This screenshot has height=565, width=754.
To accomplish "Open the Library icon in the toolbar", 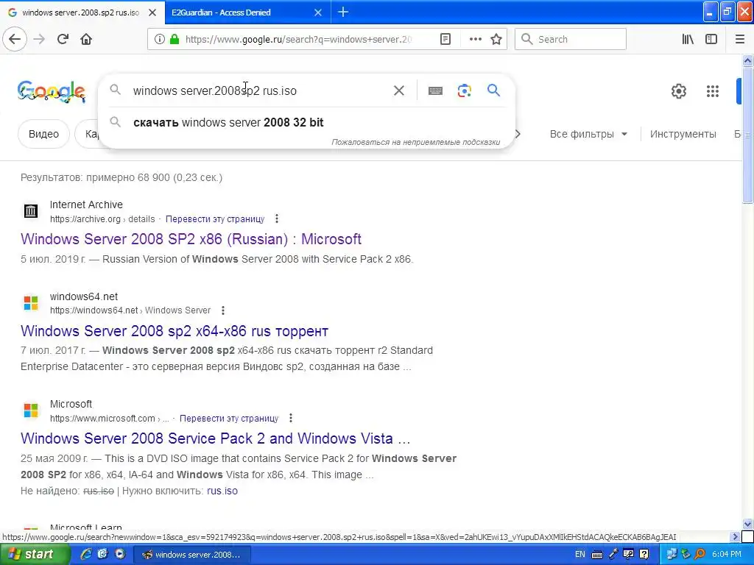I will click(688, 40).
